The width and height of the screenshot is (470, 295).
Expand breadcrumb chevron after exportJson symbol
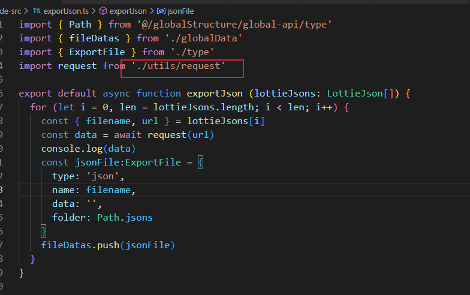tap(151, 11)
